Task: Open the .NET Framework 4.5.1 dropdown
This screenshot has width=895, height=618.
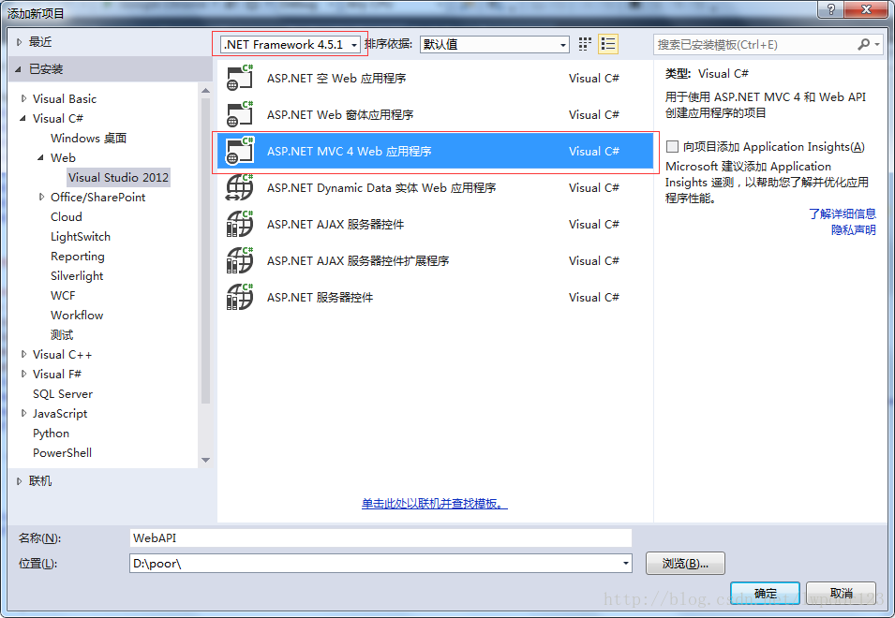Action: [291, 44]
